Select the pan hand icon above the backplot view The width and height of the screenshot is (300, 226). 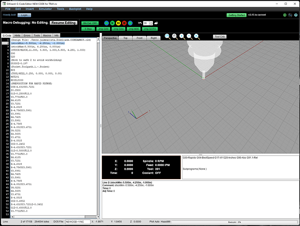pos(174,36)
